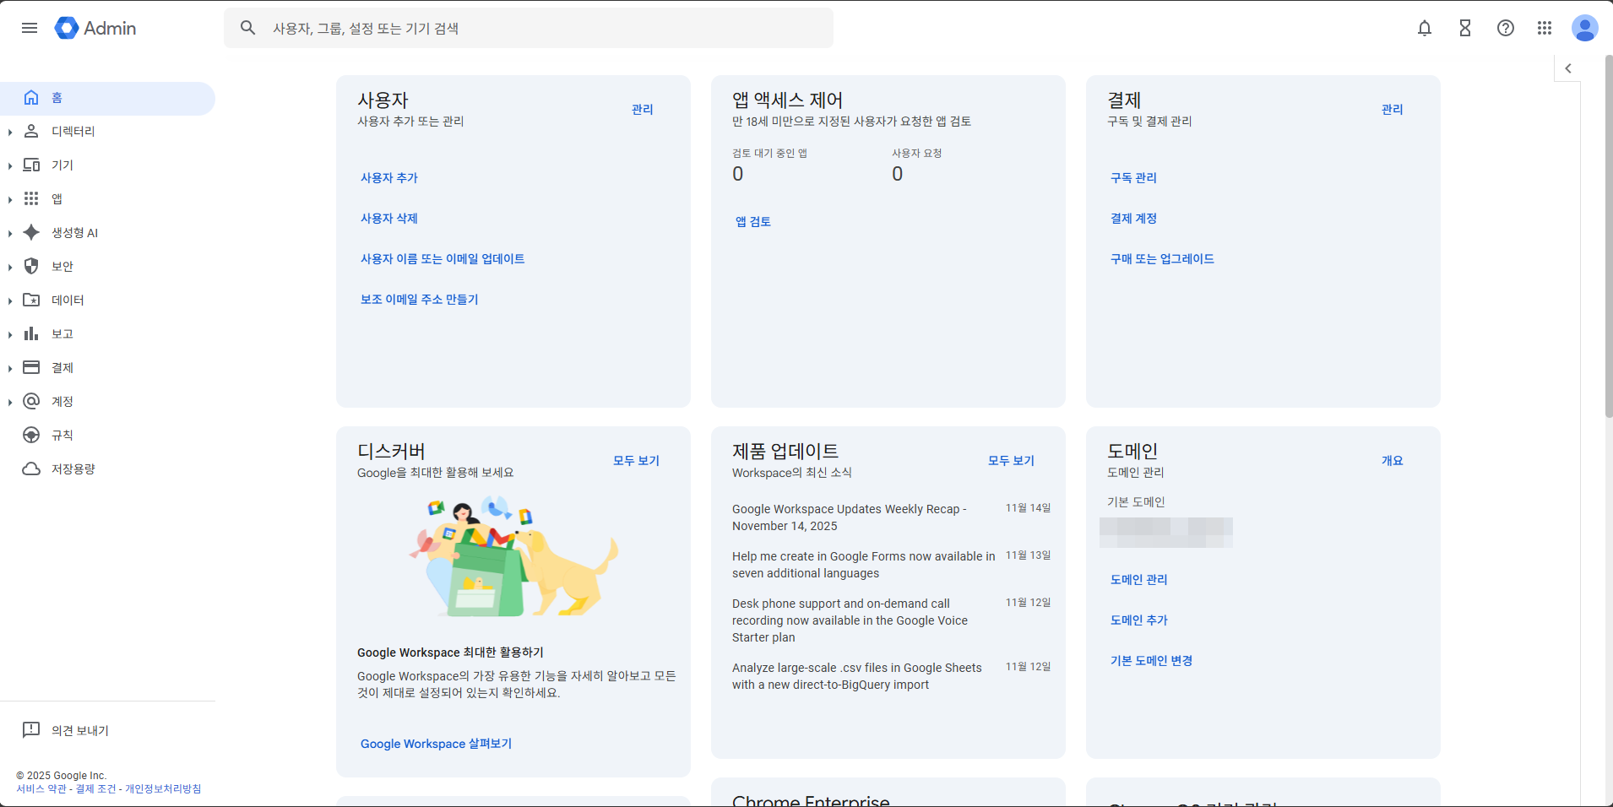Open the 도메인 관리 link
This screenshot has width=1613, height=807.
point(1138,580)
